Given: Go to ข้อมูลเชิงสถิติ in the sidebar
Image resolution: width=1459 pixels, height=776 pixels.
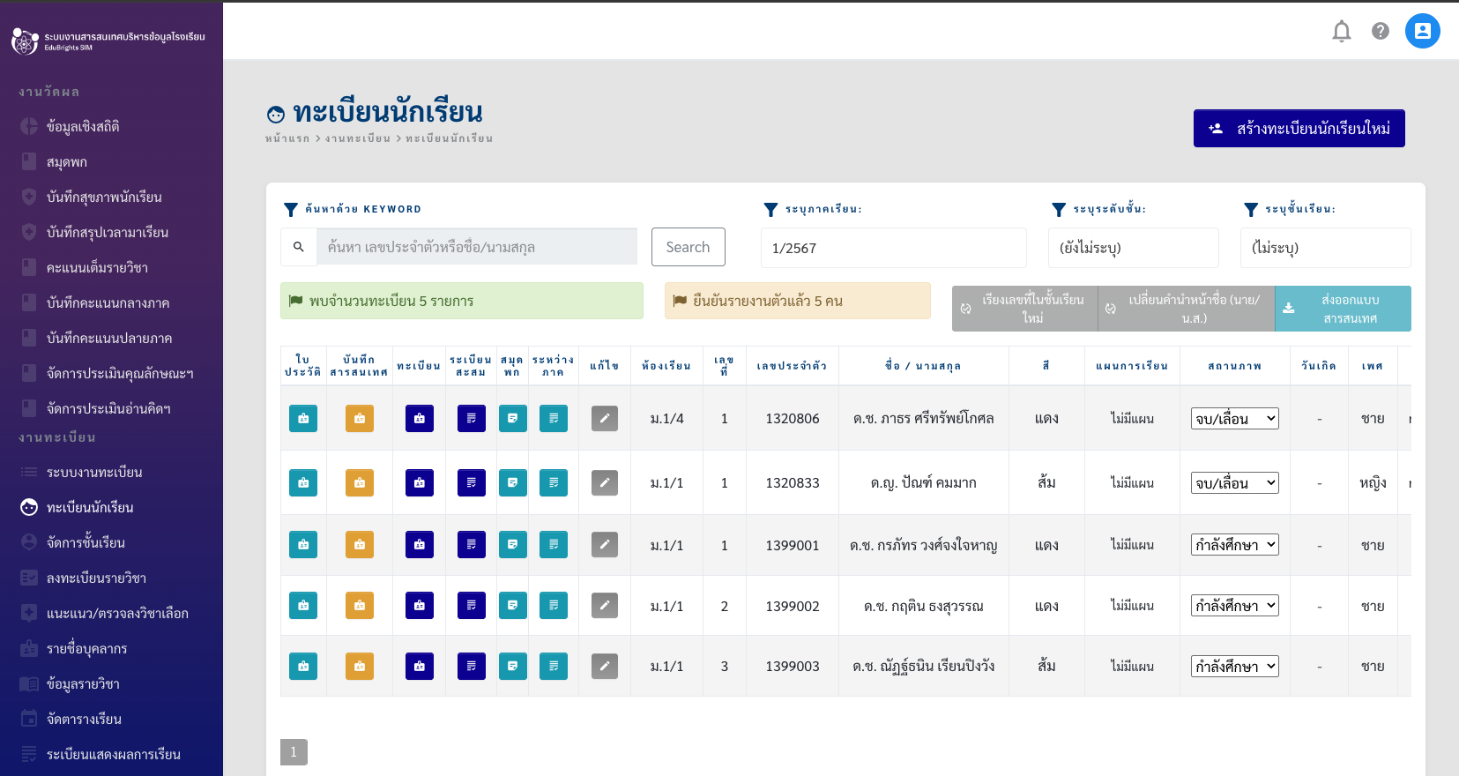Looking at the screenshot, I should coord(83,127).
